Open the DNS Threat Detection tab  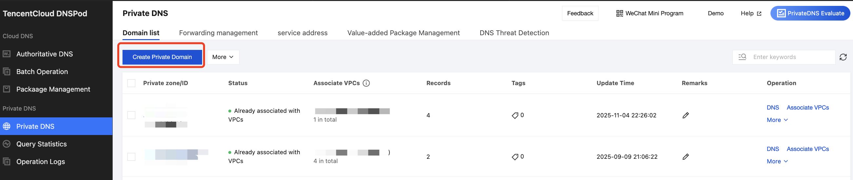coord(514,33)
